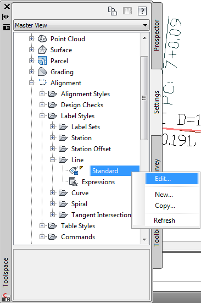Image resolution: width=201 pixels, height=303 pixels.
Task: Click Toolspace properties icon below auto-hide
Action: pos(7,27)
